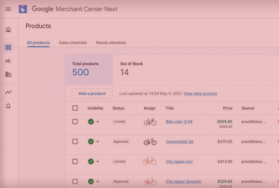The height and width of the screenshot is (188, 279).
Task: Click the Price column header
Action: click(228, 108)
